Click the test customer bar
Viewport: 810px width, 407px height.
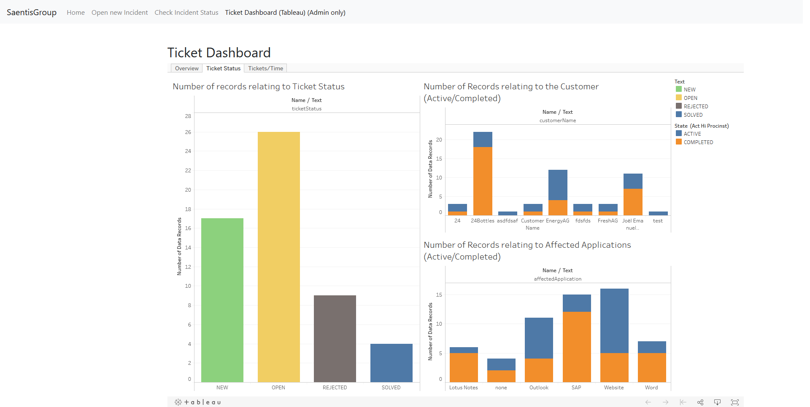pos(658,213)
